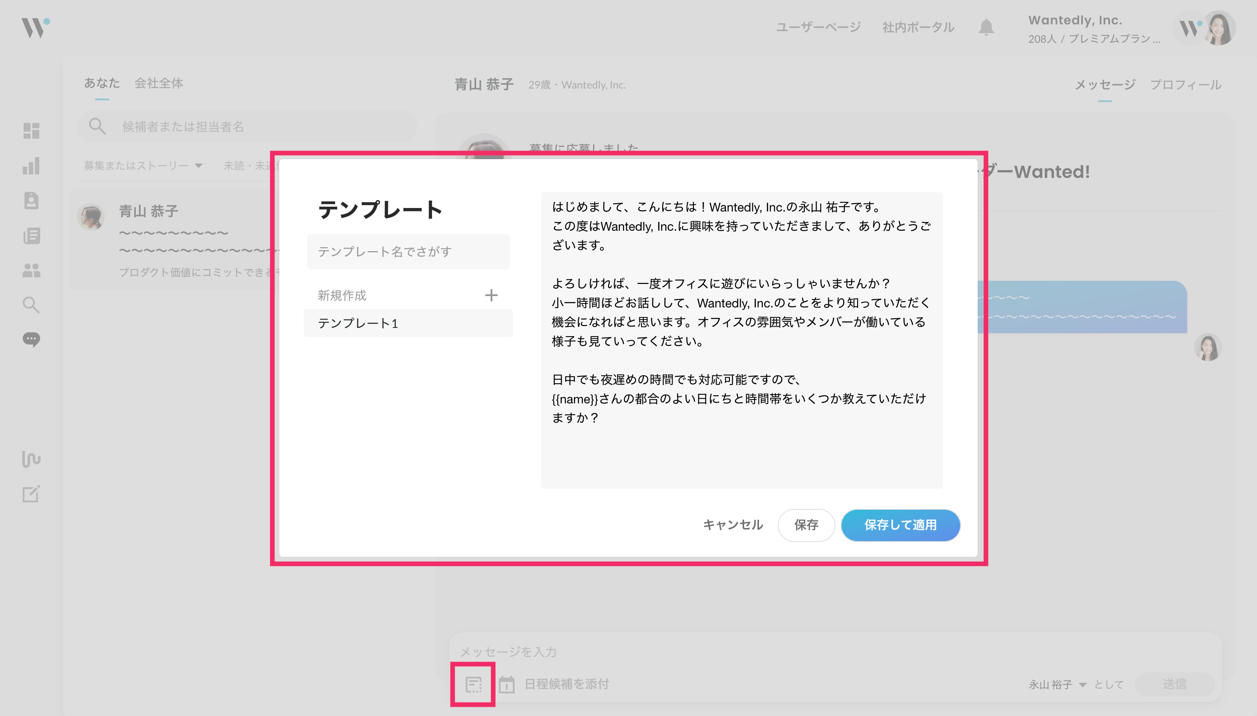Viewport: 1257px width, 716px height.
Task: Click the 新規作成 row in the template list
Action: 408,295
